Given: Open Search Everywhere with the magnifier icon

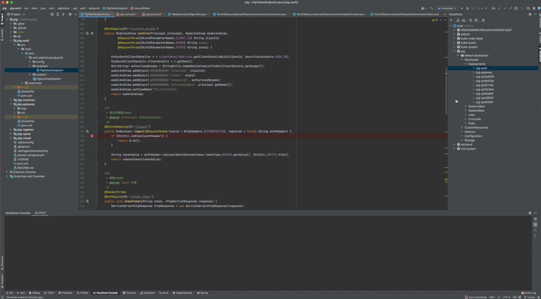Looking at the screenshot, I should 529,8.
